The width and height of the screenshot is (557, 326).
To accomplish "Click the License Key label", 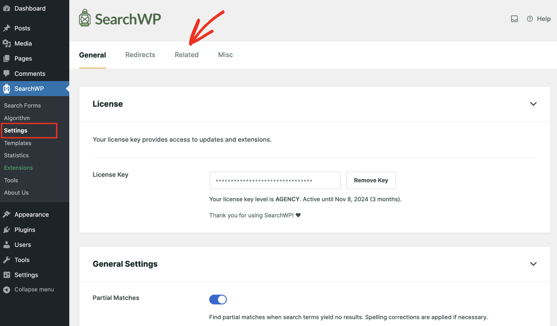I will [110, 175].
